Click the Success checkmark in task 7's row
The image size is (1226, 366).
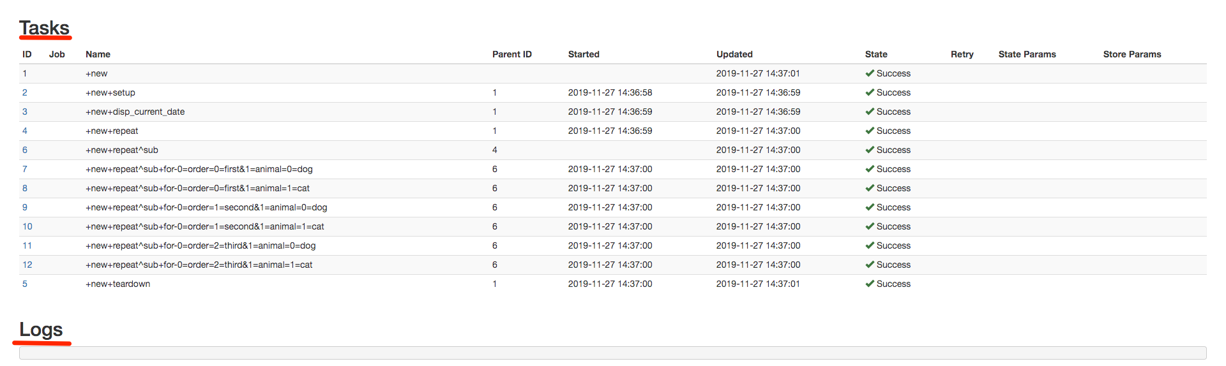pyautogui.click(x=870, y=169)
